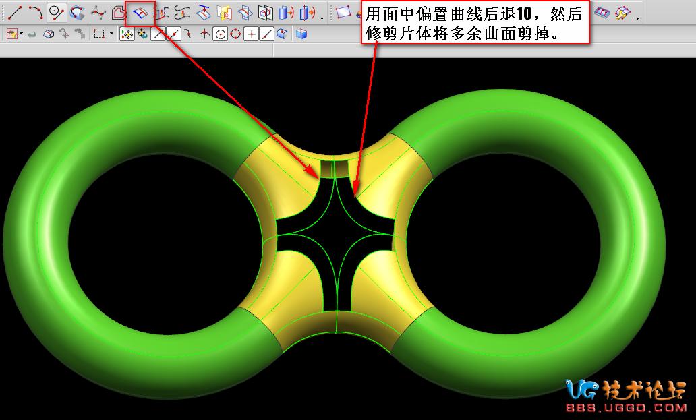Open the Intersection Curve tool

pyautogui.click(x=245, y=13)
